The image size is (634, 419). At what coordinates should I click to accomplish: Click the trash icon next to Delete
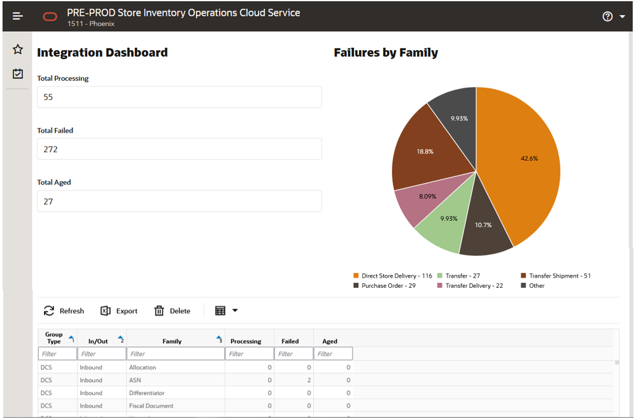pyautogui.click(x=159, y=311)
